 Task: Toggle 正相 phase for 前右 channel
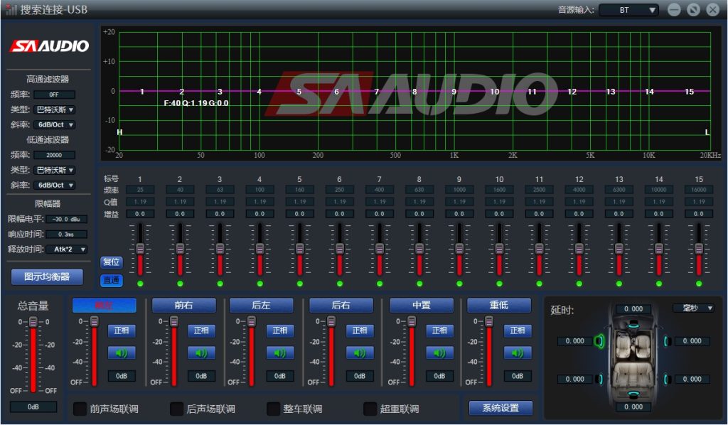pos(201,330)
